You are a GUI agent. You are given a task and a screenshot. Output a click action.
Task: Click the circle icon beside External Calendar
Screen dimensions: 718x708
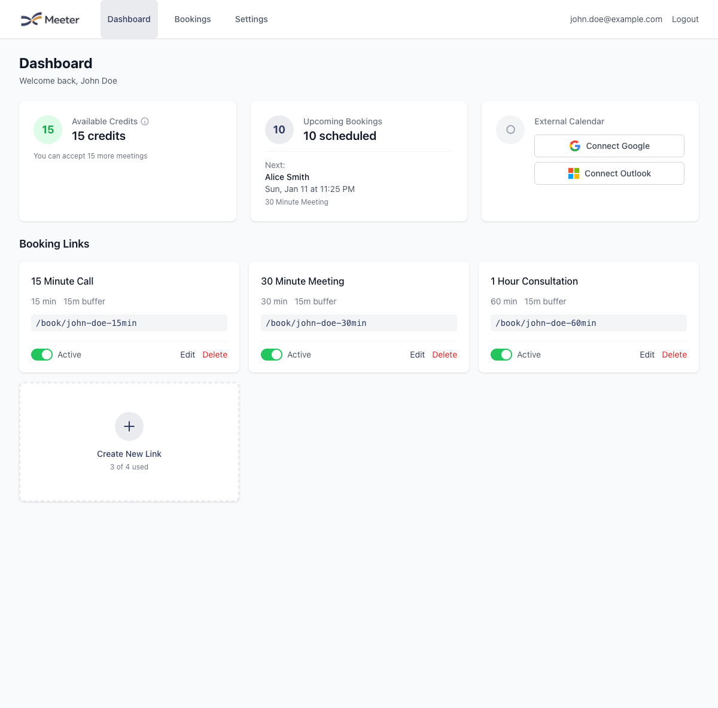click(x=510, y=129)
